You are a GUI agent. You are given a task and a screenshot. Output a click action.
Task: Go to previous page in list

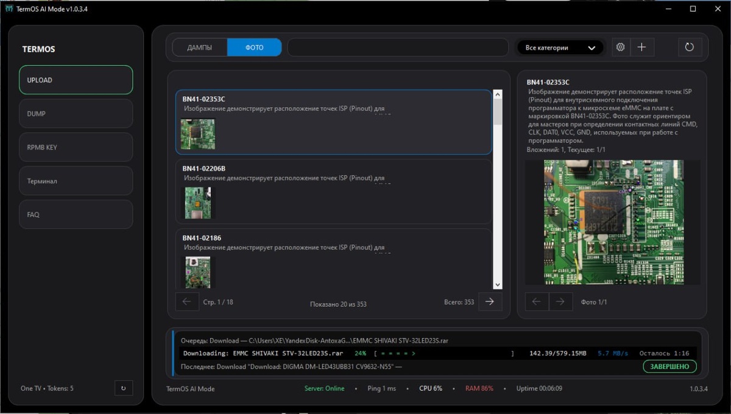coord(187,301)
